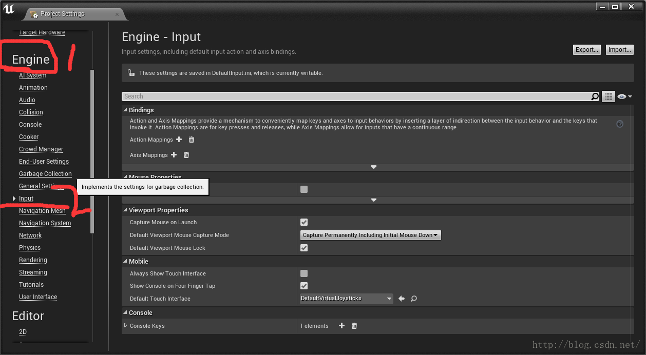This screenshot has height=355, width=646.
Task: Open Cooker settings
Action: 29,137
